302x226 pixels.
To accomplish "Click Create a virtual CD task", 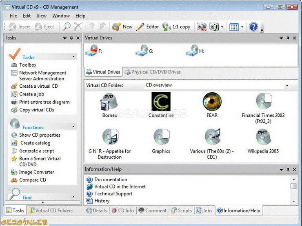I will click(x=34, y=86).
